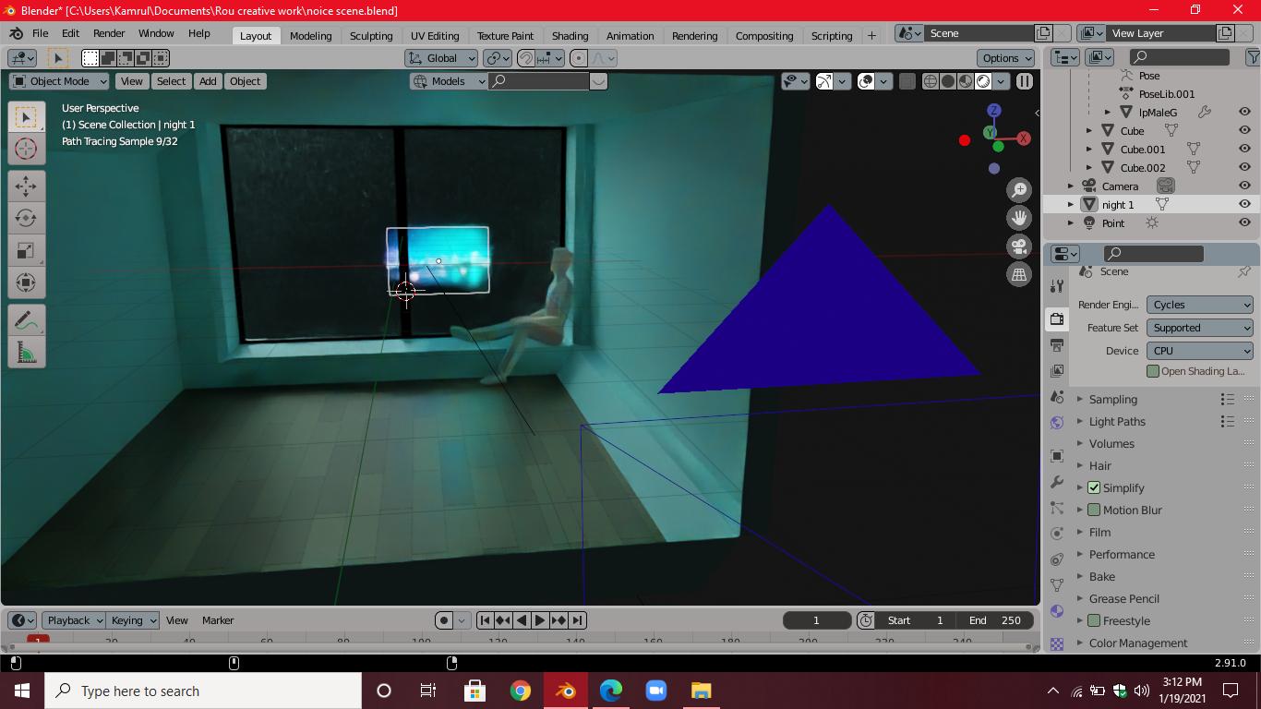The width and height of the screenshot is (1261, 709).
Task: Open the Tool properties tab
Action: [x=1057, y=286]
